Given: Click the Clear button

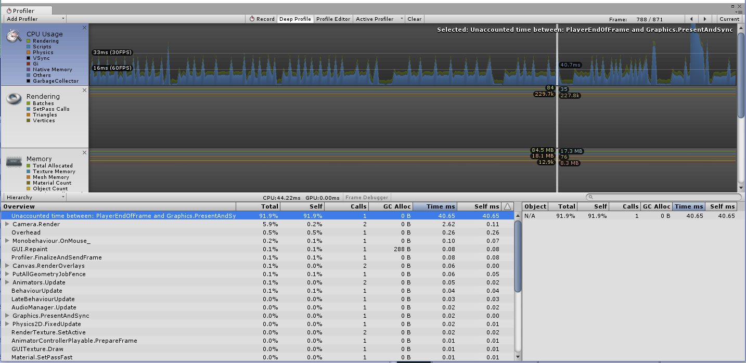Looking at the screenshot, I should pos(414,19).
